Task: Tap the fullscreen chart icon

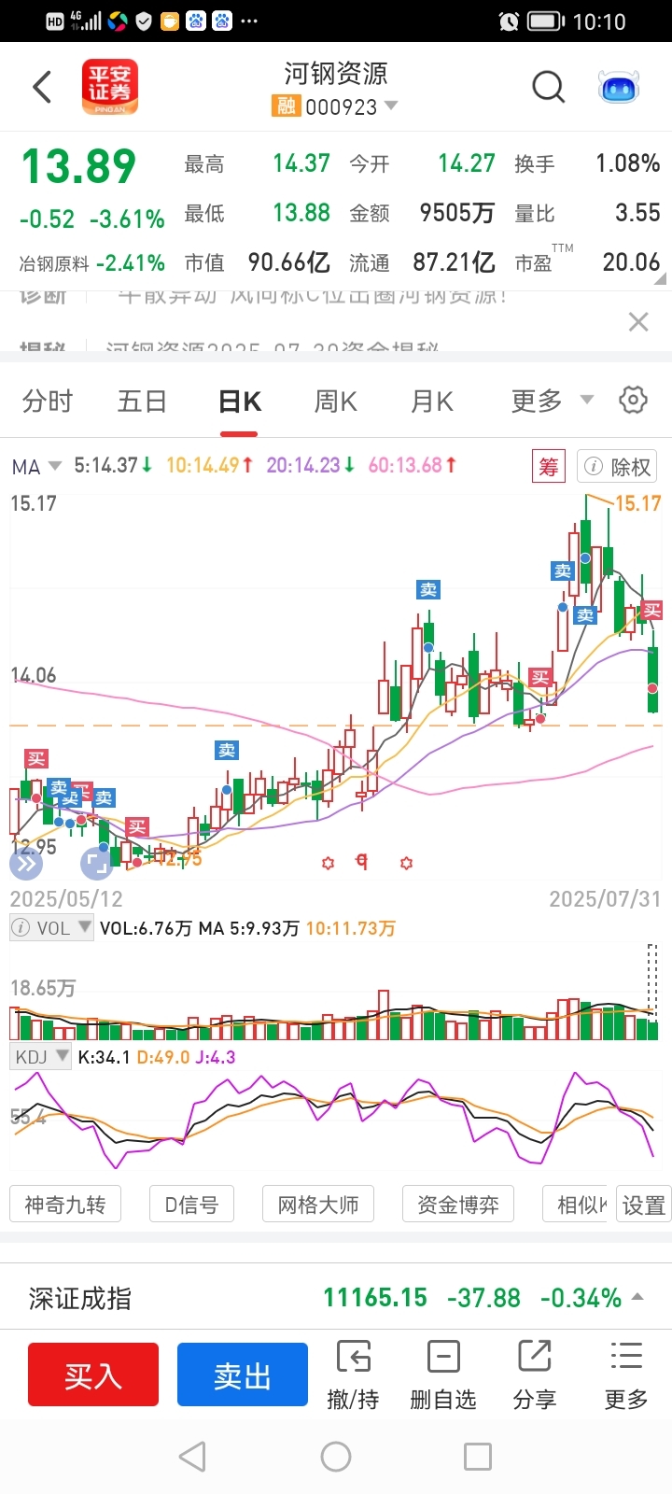Action: (x=97, y=864)
